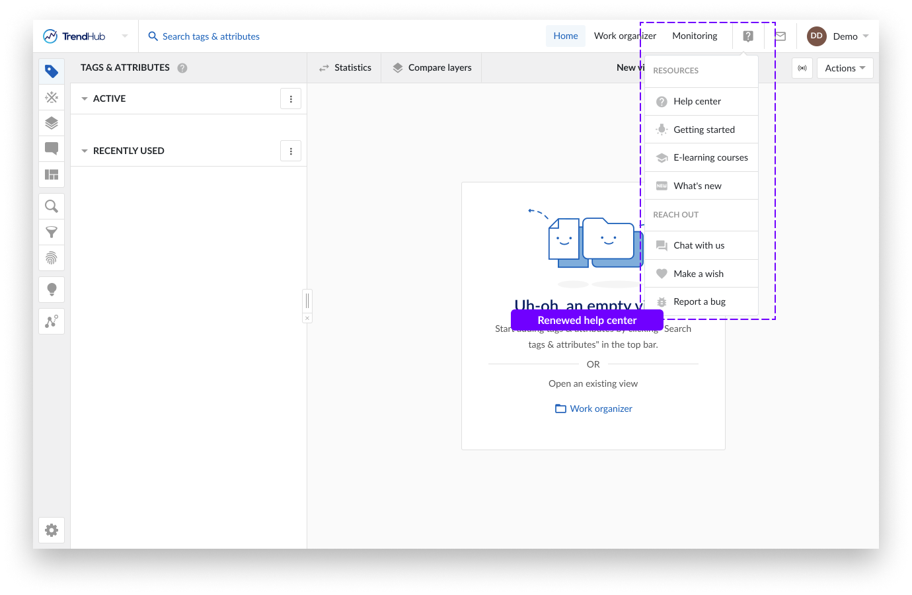912x595 pixels.
Task: Open the lightbulb insights icon
Action: [52, 290]
